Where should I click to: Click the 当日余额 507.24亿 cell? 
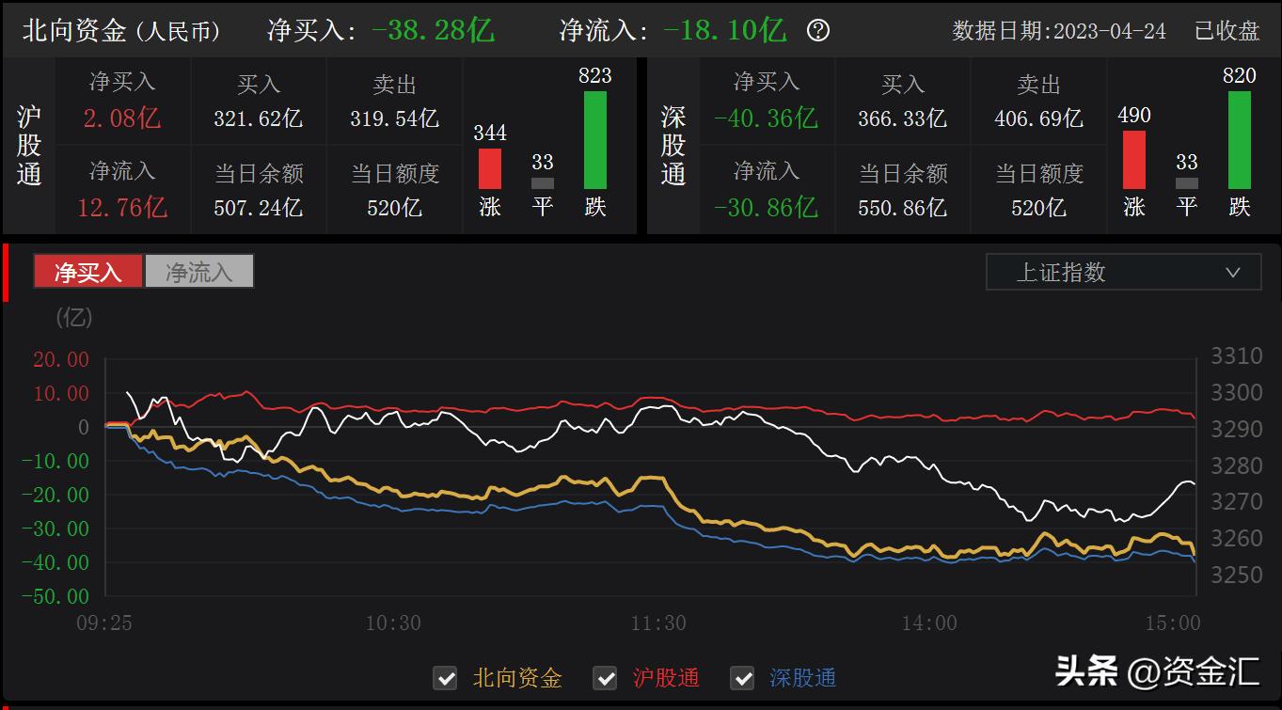[x=259, y=189]
